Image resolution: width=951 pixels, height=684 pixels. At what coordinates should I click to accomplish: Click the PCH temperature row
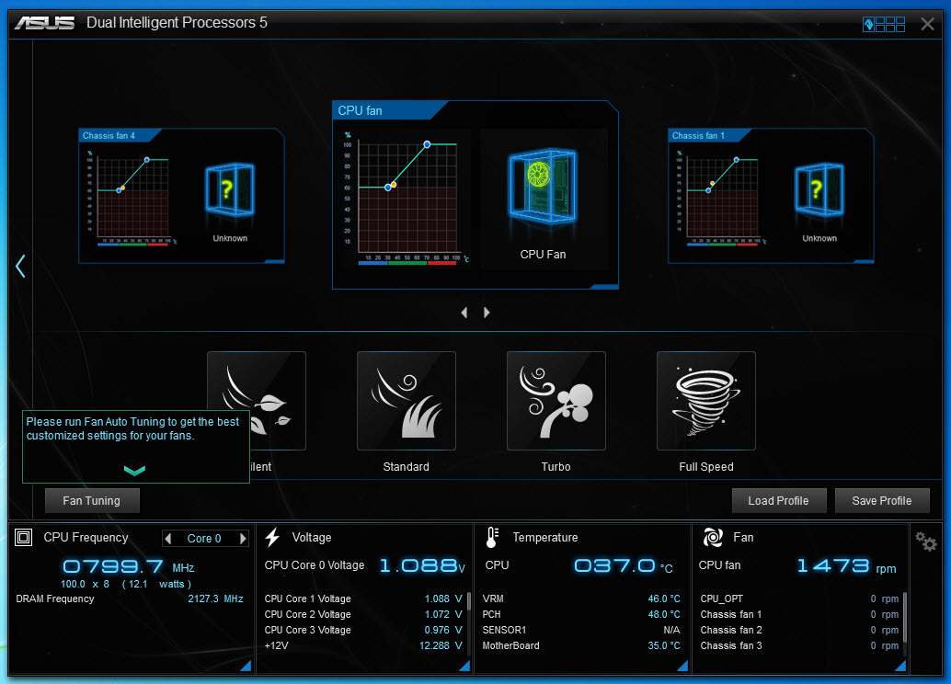(x=581, y=614)
